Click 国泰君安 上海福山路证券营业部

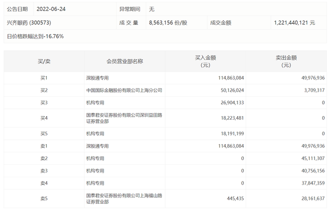(x=124, y=198)
